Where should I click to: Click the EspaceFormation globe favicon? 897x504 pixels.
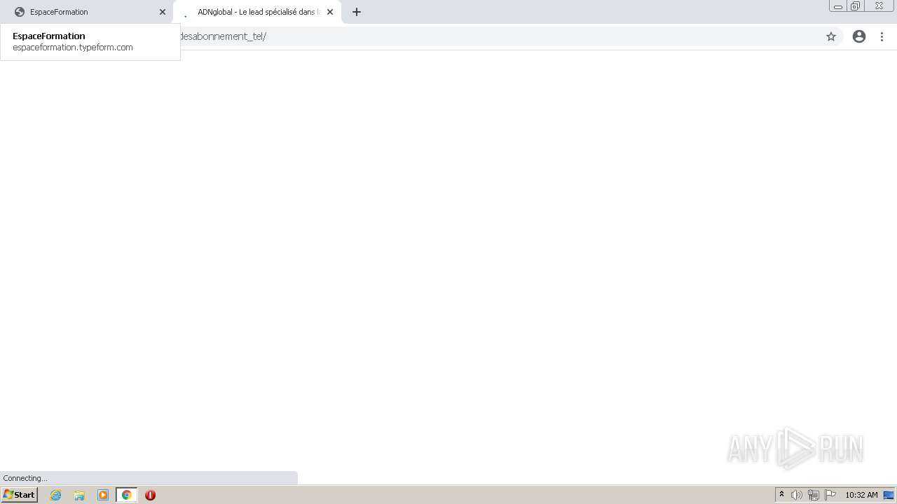point(20,12)
